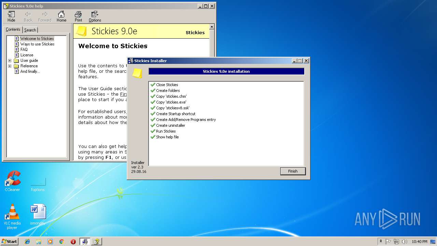Print the help topic
This screenshot has width=437, height=246.
click(78, 16)
